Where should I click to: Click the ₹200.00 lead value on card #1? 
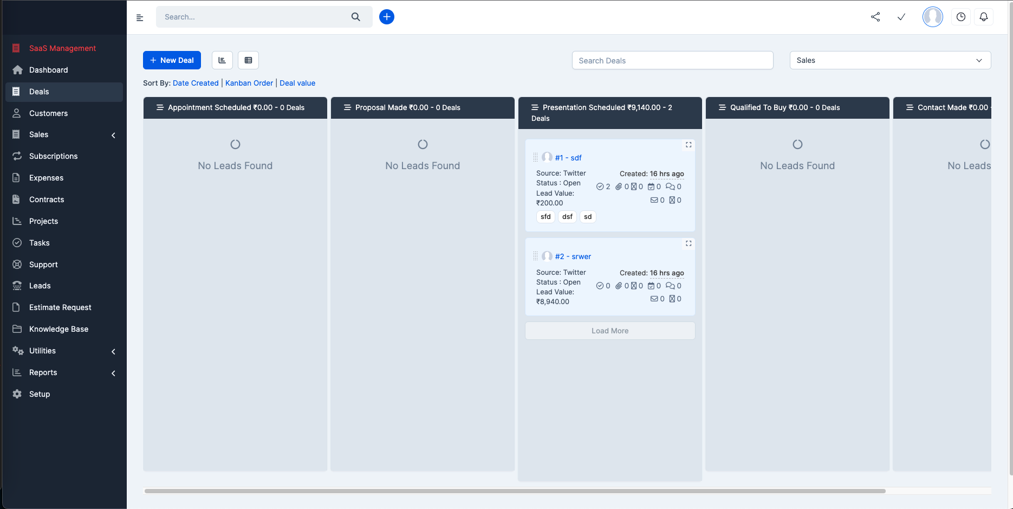click(549, 203)
